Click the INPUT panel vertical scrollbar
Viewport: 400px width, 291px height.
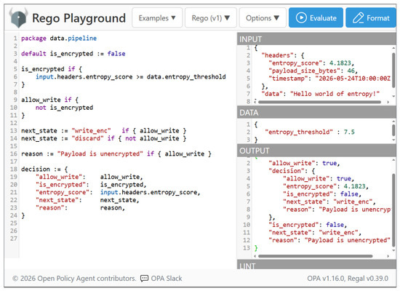point(393,70)
